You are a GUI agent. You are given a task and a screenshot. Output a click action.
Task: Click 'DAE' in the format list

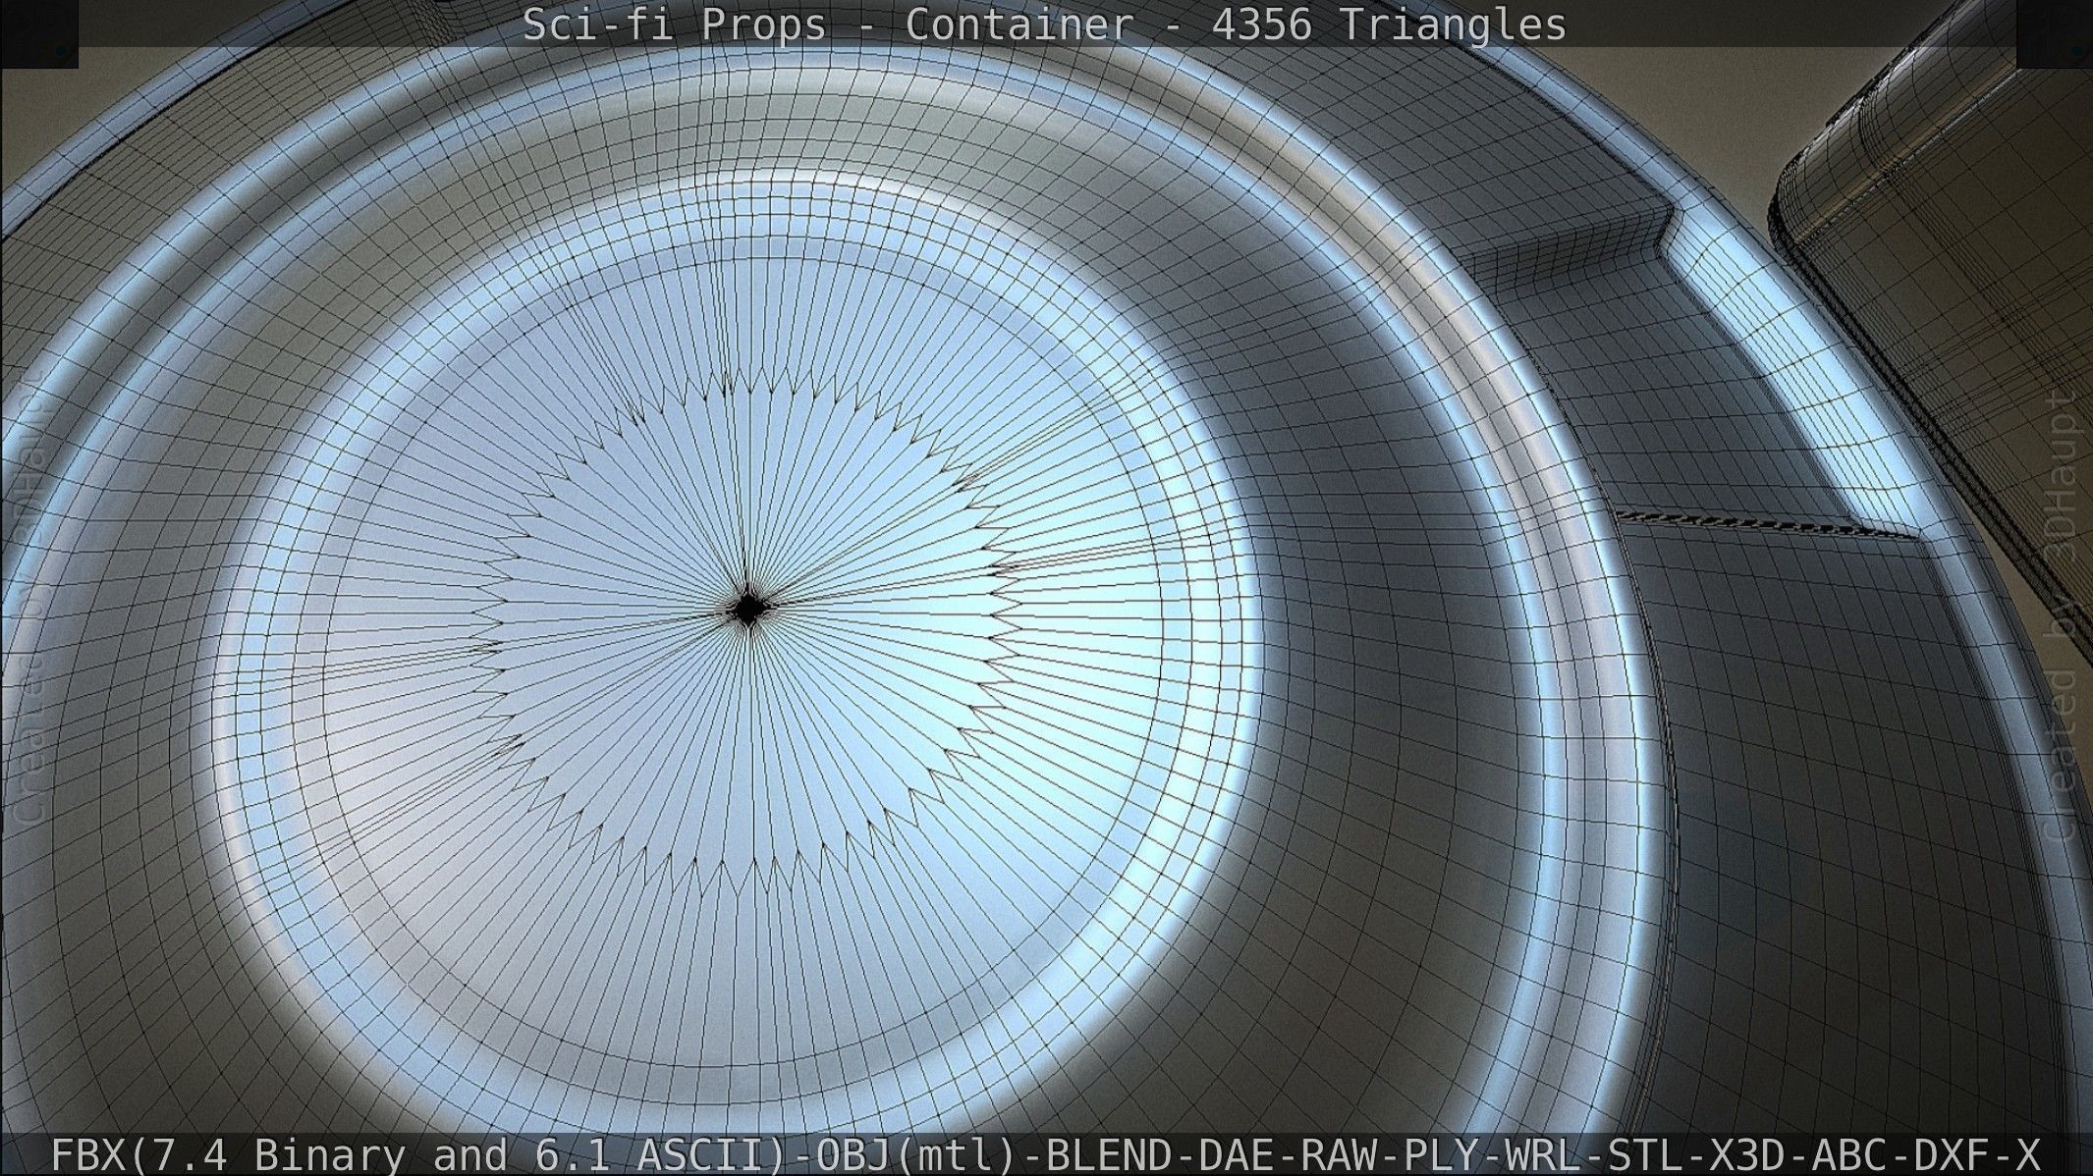tap(1235, 1154)
